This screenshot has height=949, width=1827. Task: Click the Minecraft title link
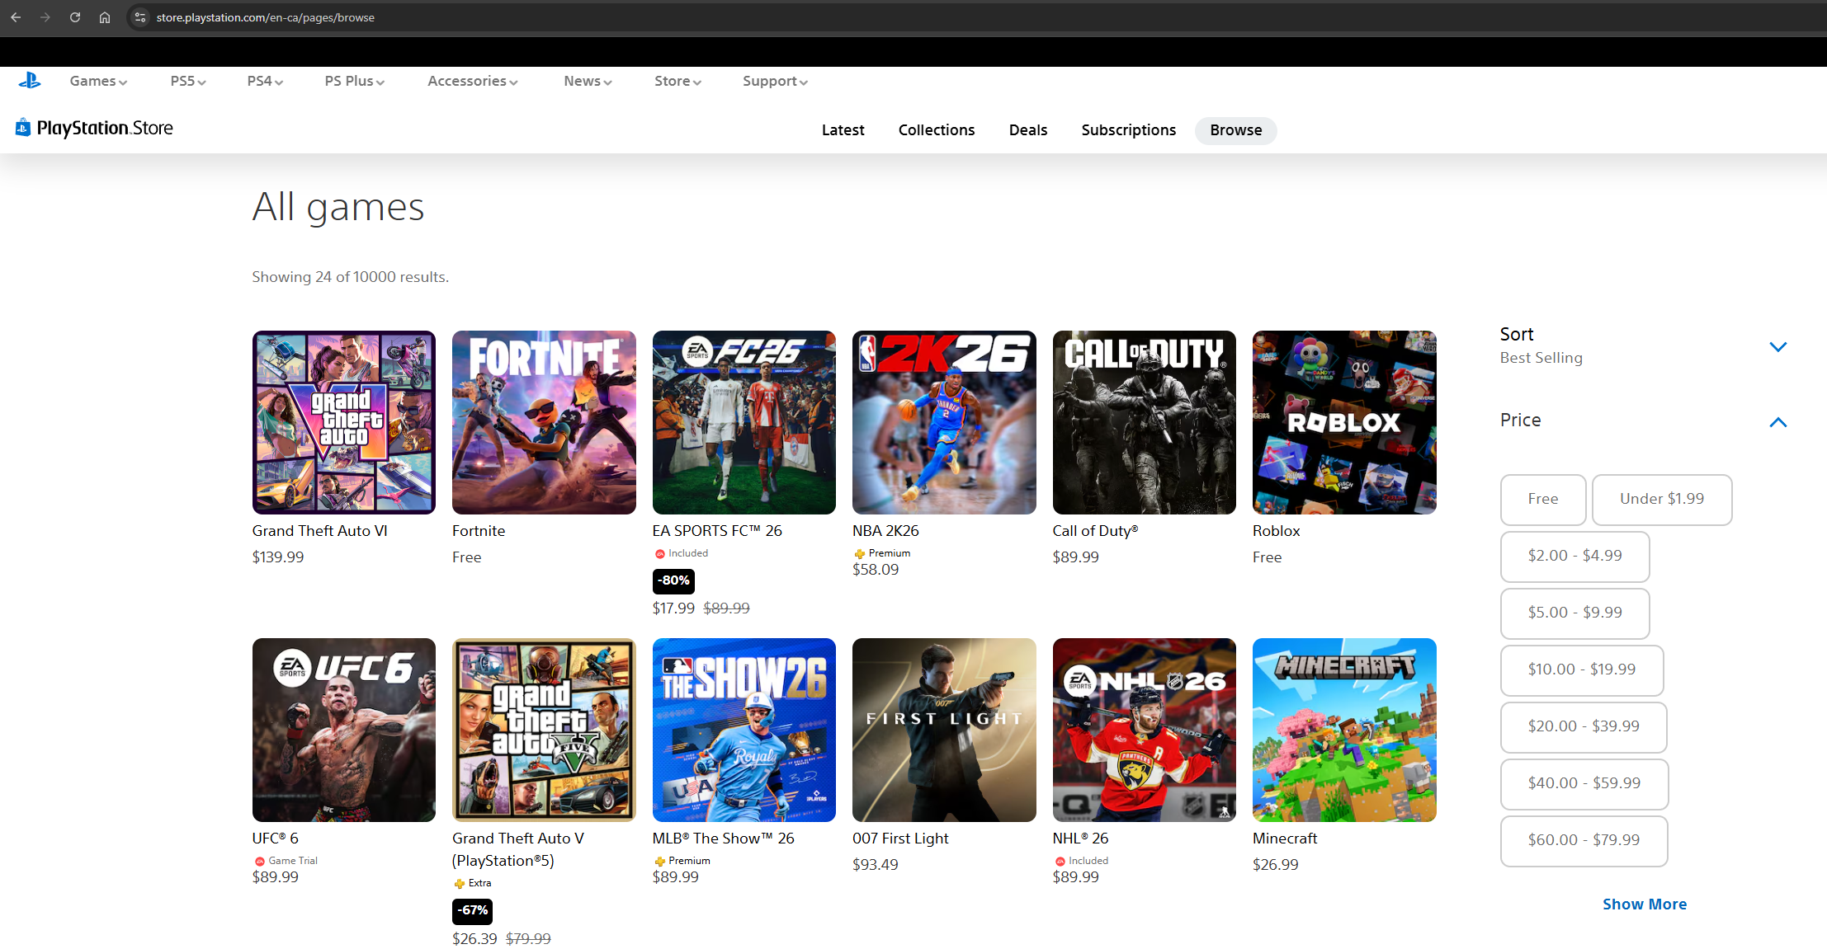tap(1285, 839)
